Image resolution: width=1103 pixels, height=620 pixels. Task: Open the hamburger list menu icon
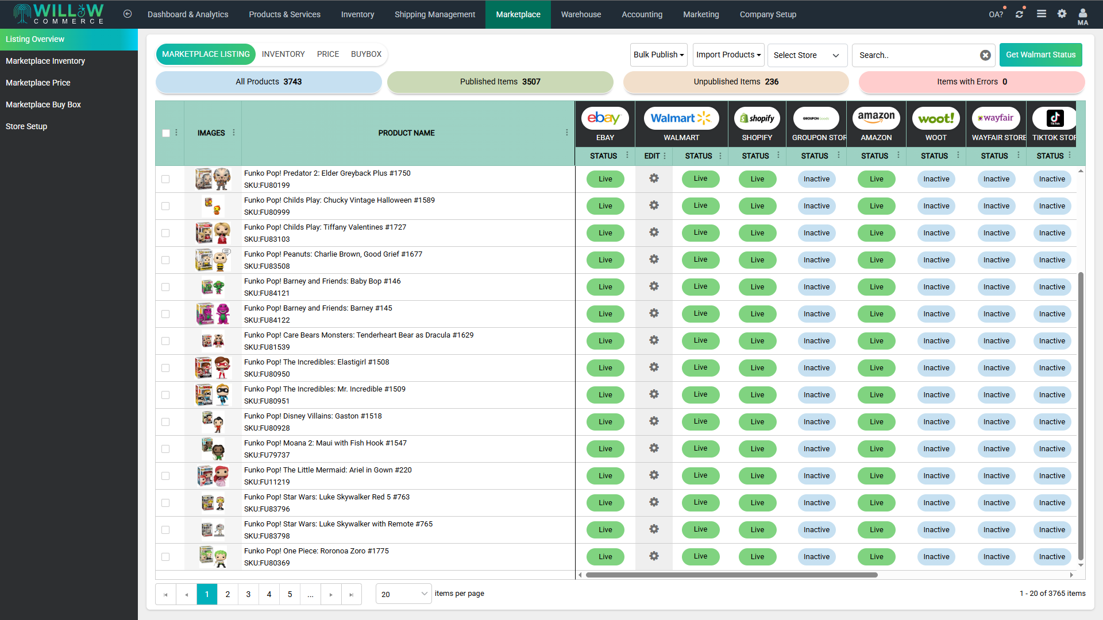[1041, 14]
